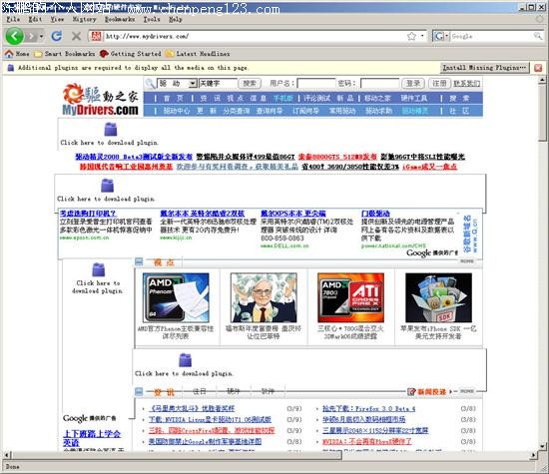Open the Bookmarks menu
Viewport: 549px width, 474px height.
pos(120,19)
